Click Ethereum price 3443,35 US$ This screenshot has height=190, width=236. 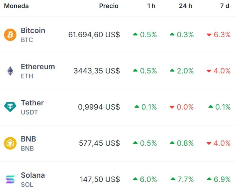pos(97,71)
